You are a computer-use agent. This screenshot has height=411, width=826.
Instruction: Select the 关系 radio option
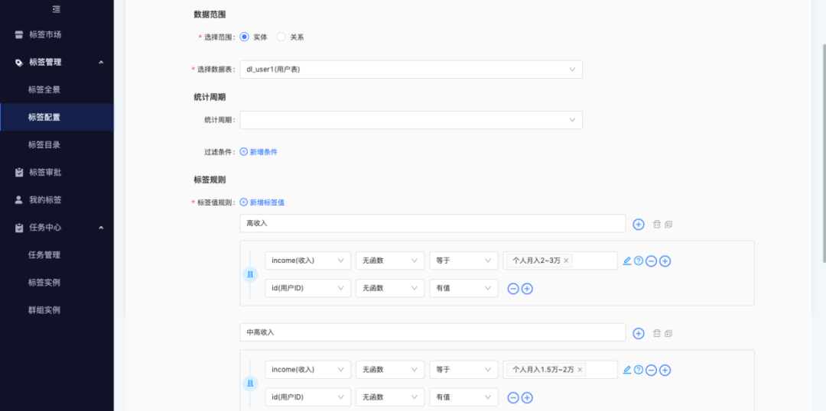(281, 37)
